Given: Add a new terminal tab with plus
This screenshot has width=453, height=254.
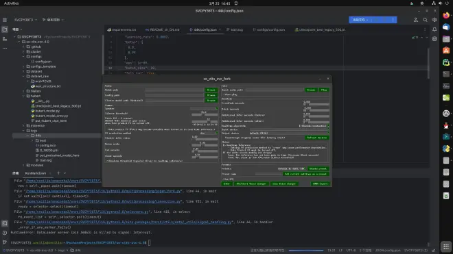Looking at the screenshot, I should coord(58,173).
